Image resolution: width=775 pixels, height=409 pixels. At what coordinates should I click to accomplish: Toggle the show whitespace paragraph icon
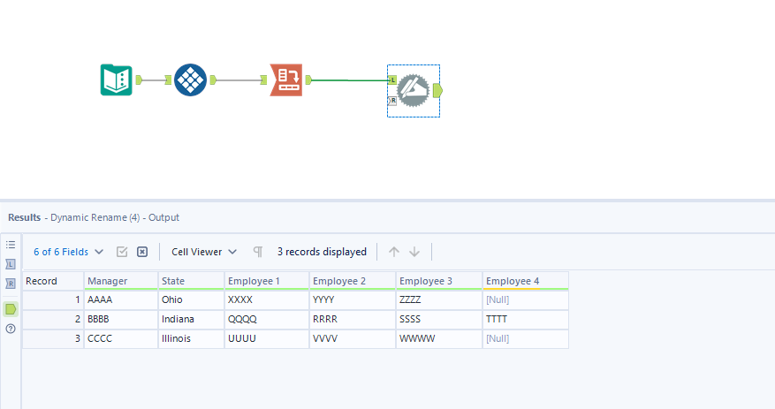coord(258,252)
